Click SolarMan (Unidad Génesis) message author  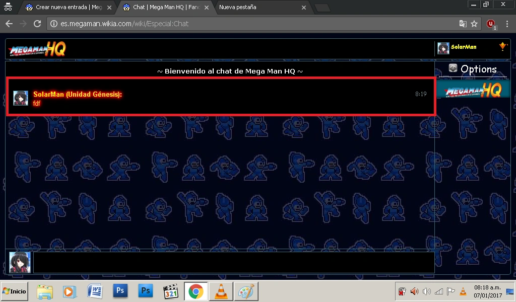tap(77, 94)
